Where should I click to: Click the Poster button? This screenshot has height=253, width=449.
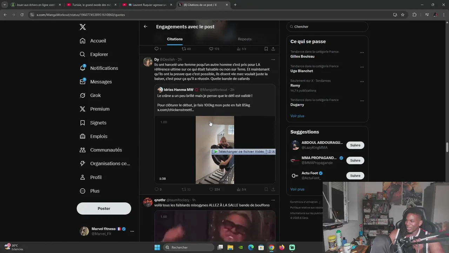tap(104, 208)
